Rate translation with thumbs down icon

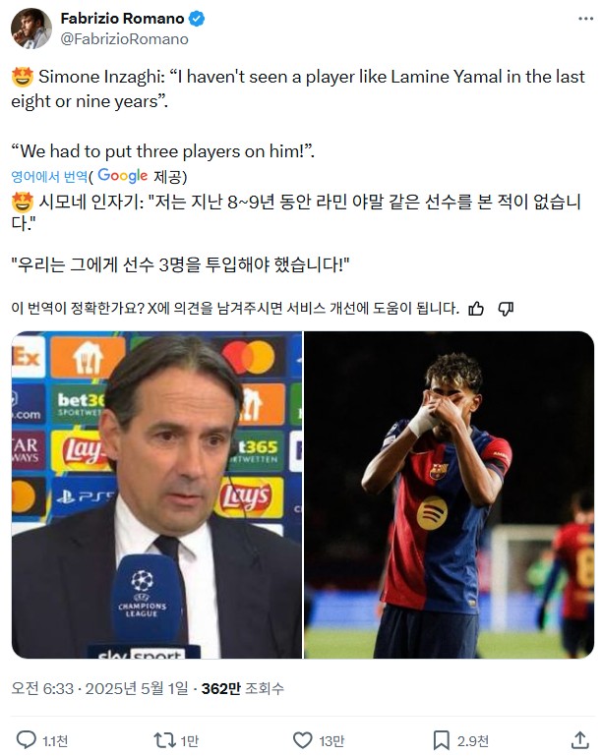506,309
